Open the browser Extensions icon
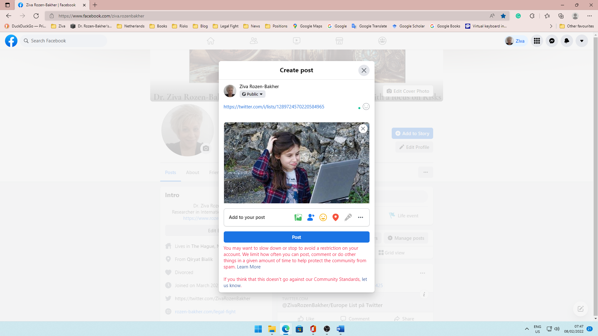 532,16
